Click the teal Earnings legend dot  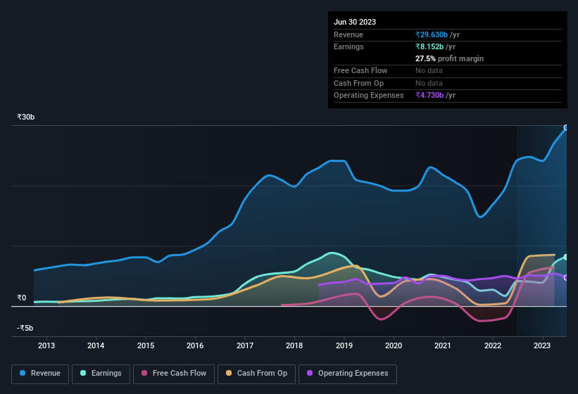click(83, 374)
